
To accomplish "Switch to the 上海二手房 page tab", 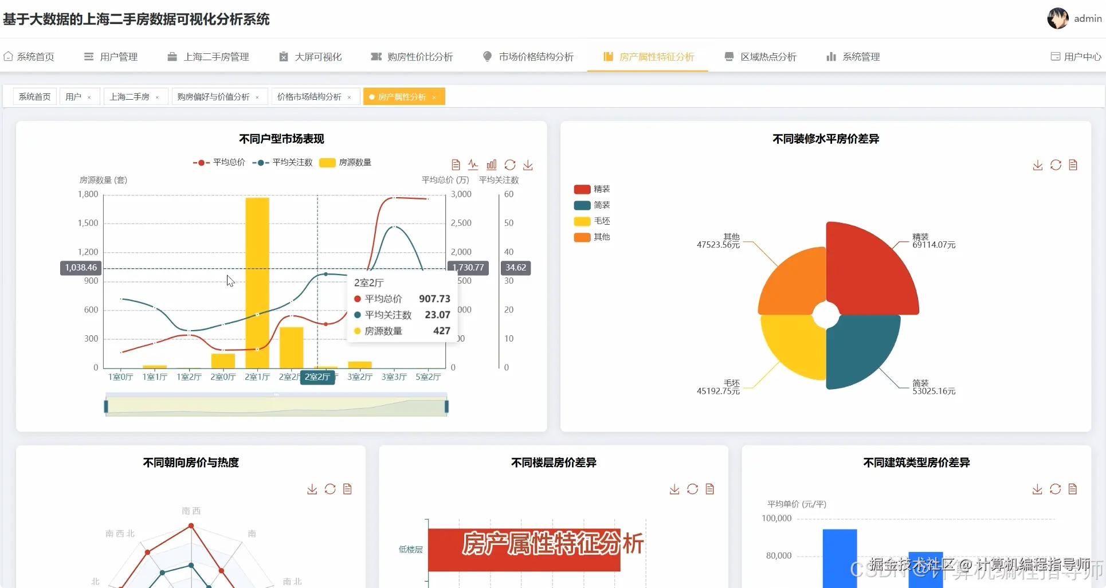I will (x=130, y=97).
